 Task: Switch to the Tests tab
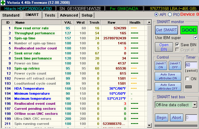(50, 15)
